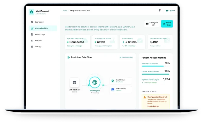Click the notification bell icon
203x123 pixels.
pyautogui.click(x=160, y=10)
